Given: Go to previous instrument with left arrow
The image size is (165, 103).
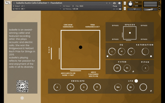Looking at the screenshot, I should coord(107,3).
